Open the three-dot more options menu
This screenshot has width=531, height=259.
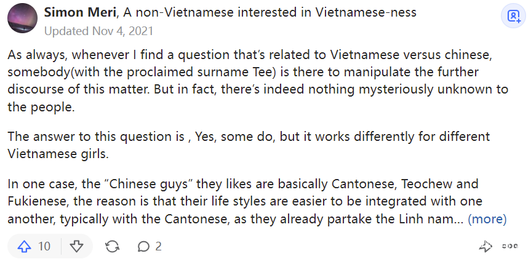click(x=509, y=247)
